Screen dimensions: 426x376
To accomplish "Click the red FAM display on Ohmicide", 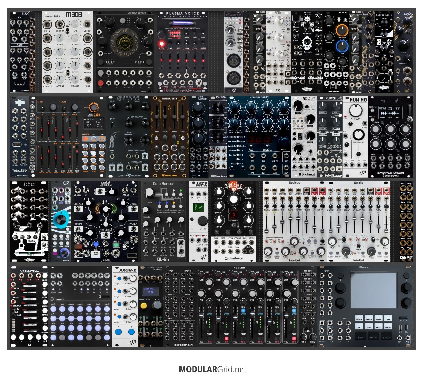I will click(233, 214).
